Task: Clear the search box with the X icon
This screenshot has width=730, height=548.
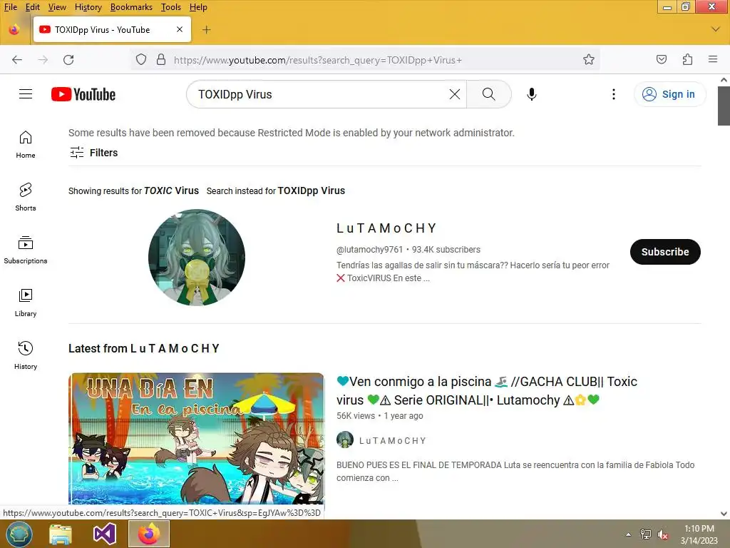Action: 455,94
